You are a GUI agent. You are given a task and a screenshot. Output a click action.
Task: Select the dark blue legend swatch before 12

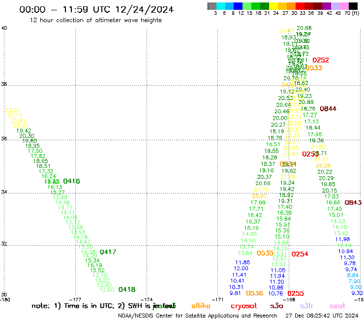pos(238,6)
